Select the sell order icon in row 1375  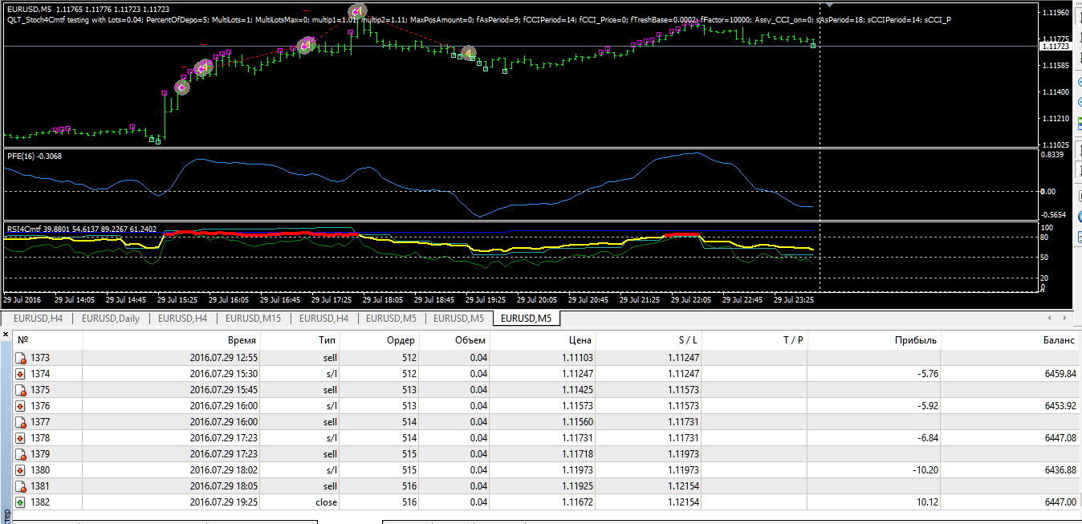[x=22, y=390]
